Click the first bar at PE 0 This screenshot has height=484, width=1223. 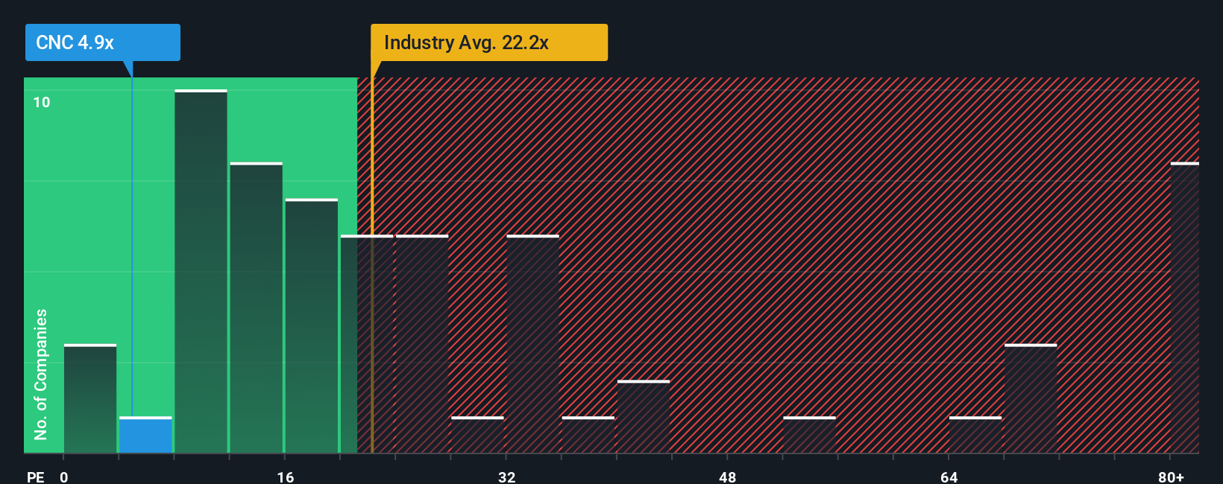pyautogui.click(x=90, y=398)
